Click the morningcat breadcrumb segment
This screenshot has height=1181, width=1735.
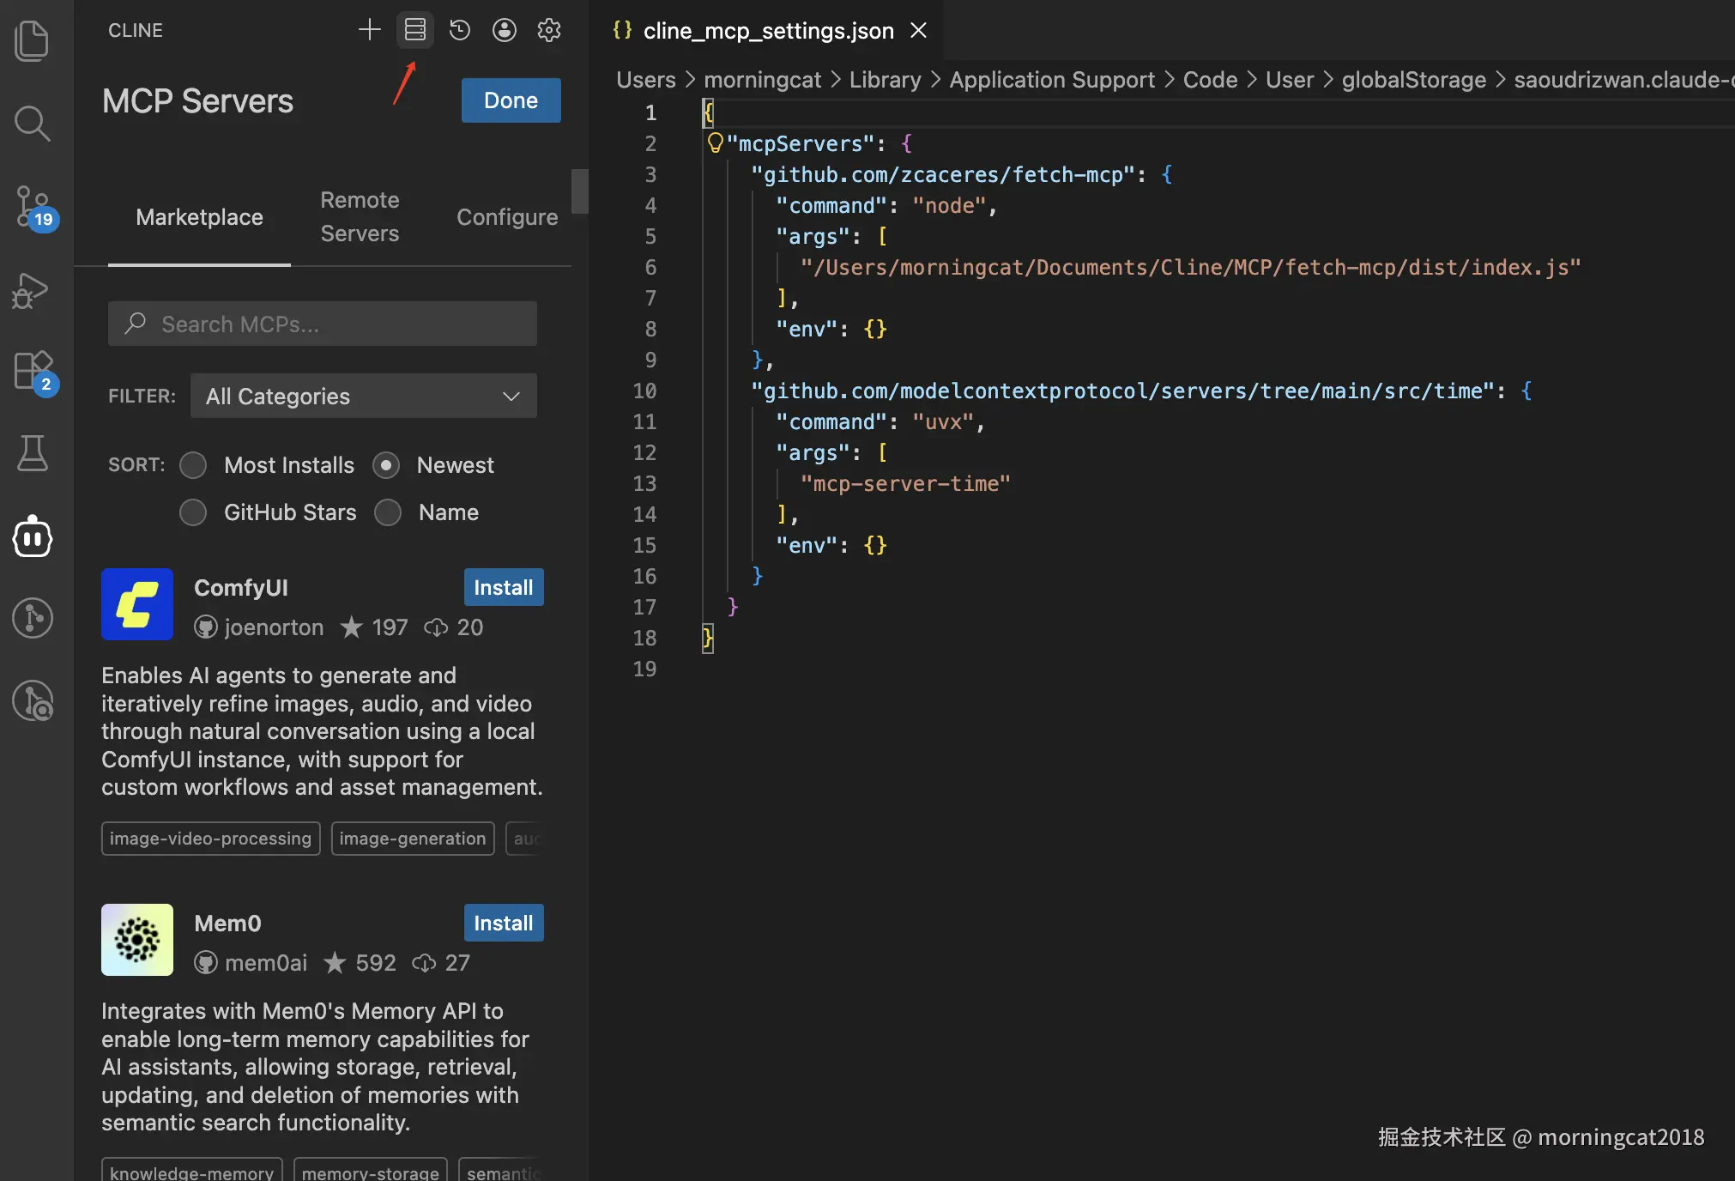tap(763, 80)
